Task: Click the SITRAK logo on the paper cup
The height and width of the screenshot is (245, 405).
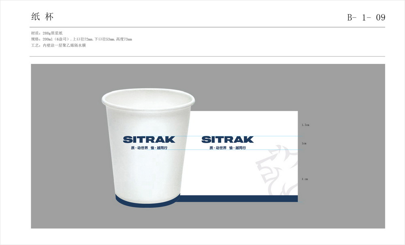Action: (149, 139)
